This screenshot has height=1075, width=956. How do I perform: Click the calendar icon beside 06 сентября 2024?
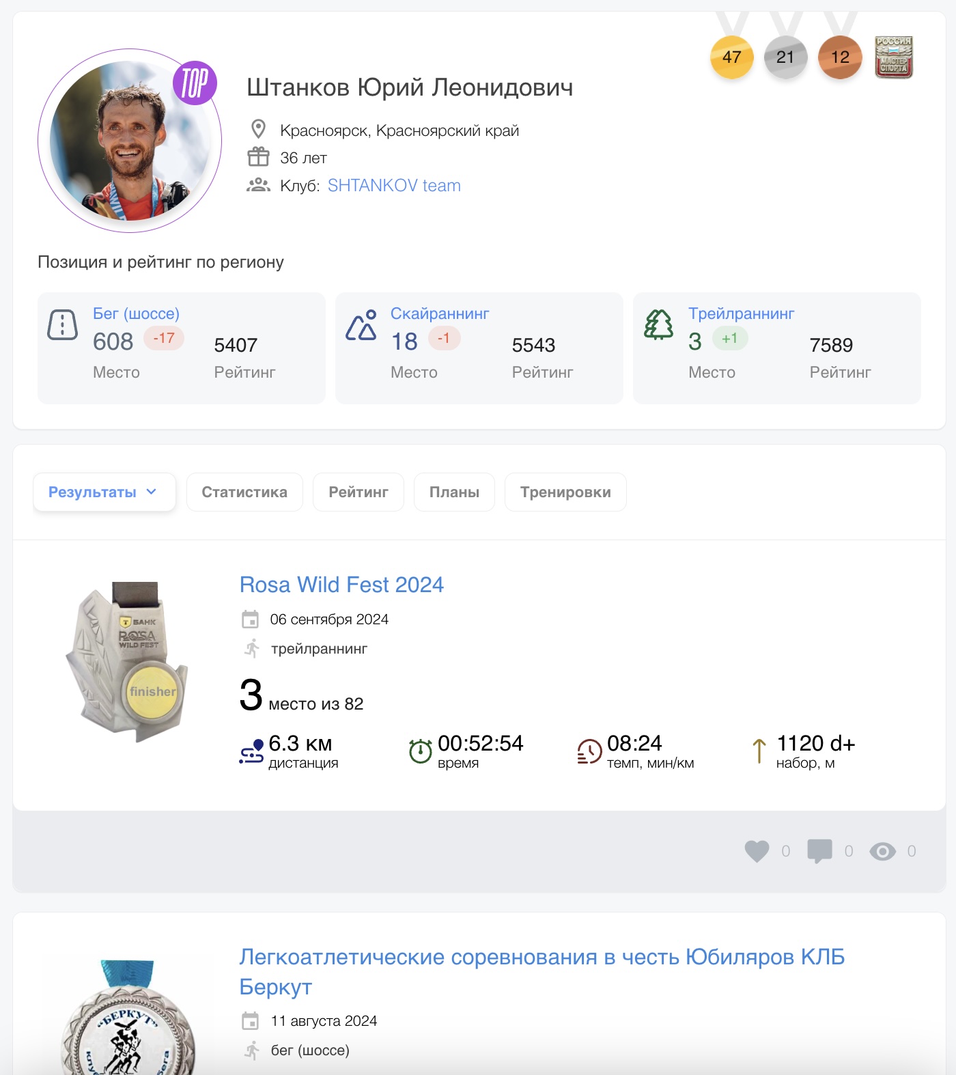point(251,619)
